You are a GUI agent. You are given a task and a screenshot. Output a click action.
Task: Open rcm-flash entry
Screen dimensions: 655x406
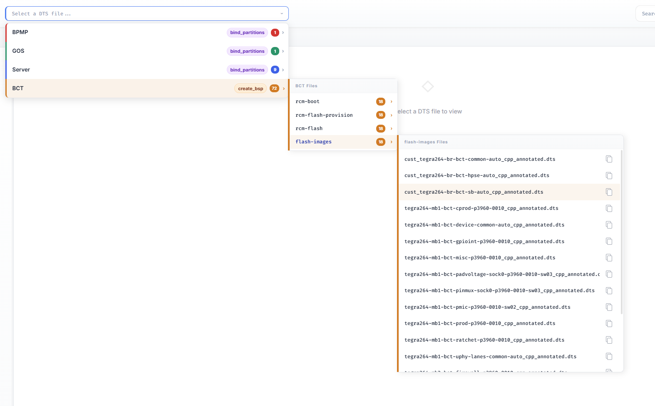(x=343, y=128)
